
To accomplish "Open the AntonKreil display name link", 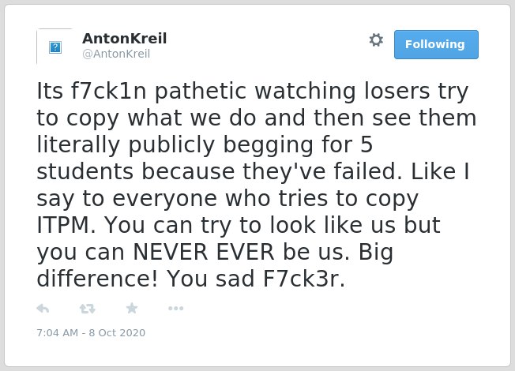I will click(x=125, y=39).
